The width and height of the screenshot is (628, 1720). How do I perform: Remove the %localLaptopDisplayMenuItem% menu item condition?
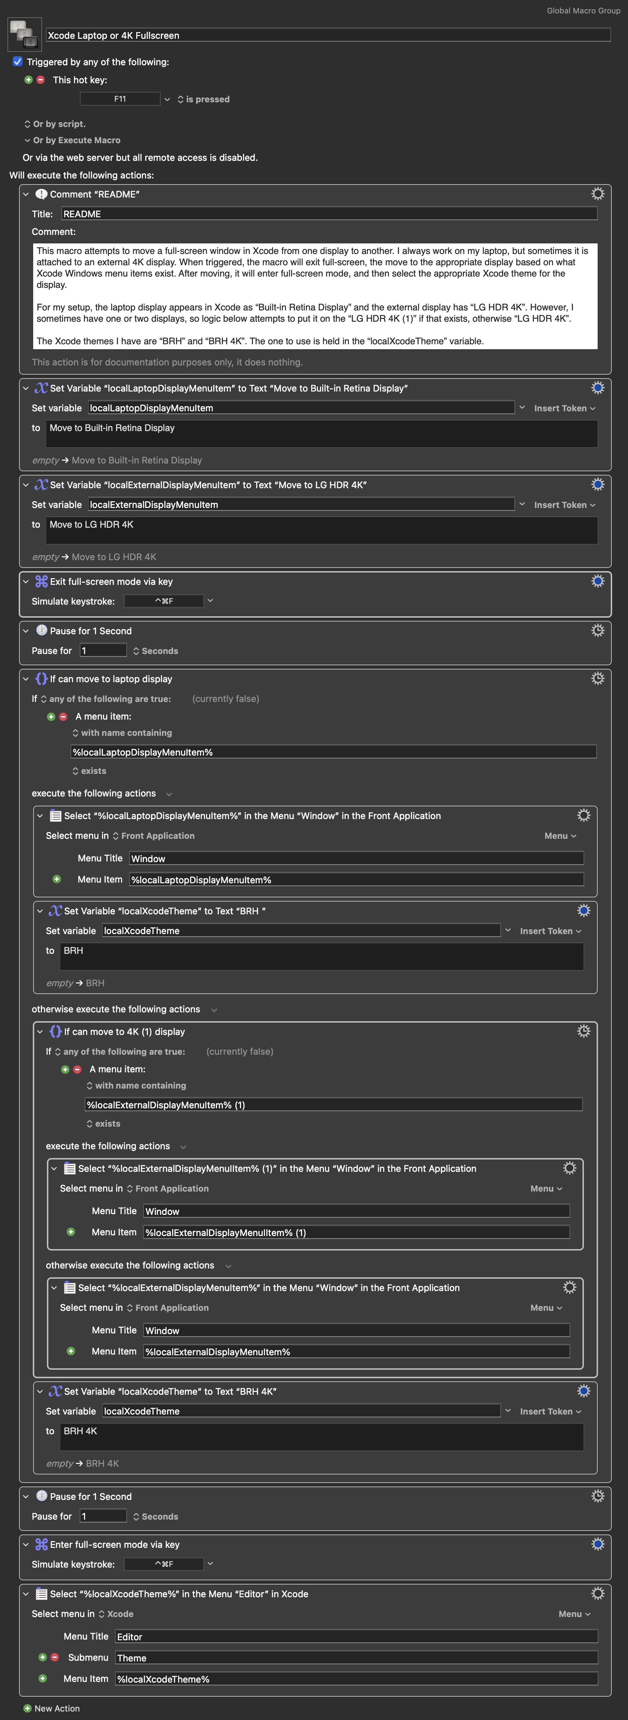[x=64, y=716]
